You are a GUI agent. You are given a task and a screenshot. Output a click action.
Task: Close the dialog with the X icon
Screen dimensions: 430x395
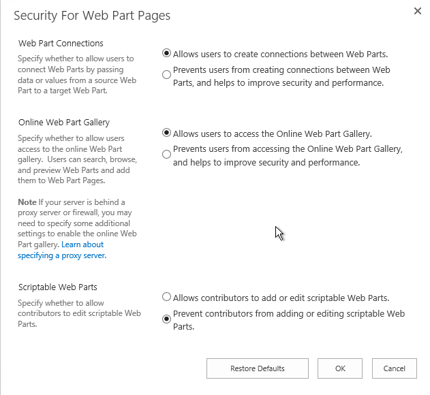(x=418, y=11)
